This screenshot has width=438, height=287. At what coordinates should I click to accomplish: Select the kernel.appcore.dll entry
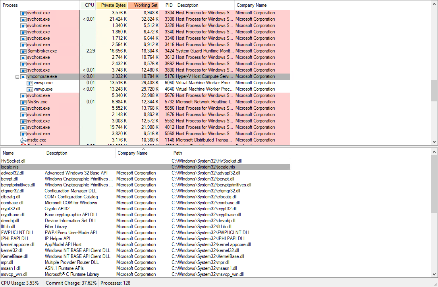point(145,244)
